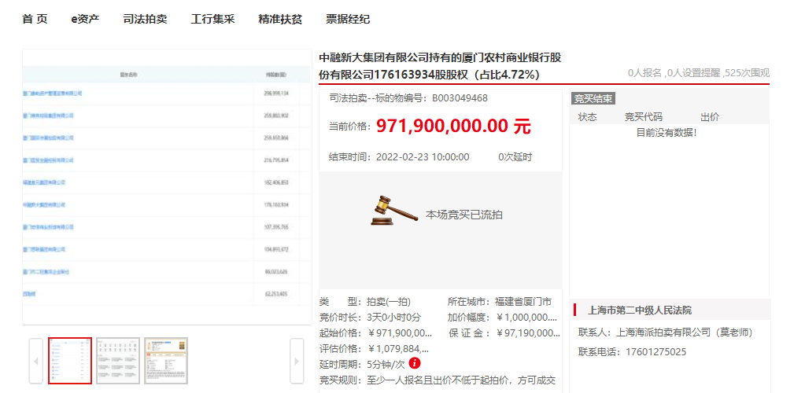This screenshot has width=794, height=393.
Task: Click the text starting 0人报名
Action: point(698,73)
